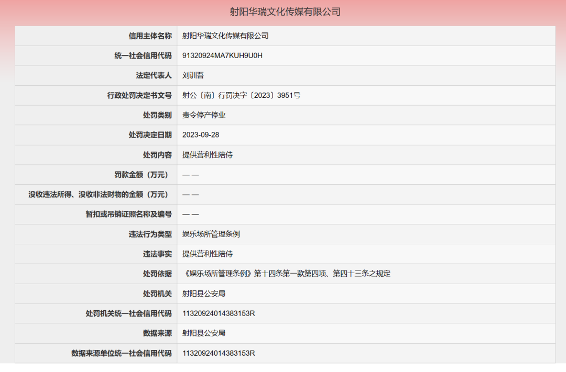The height and width of the screenshot is (372, 566).
Task: Select the dash placeholder in fine amount row
Action: tap(190, 175)
